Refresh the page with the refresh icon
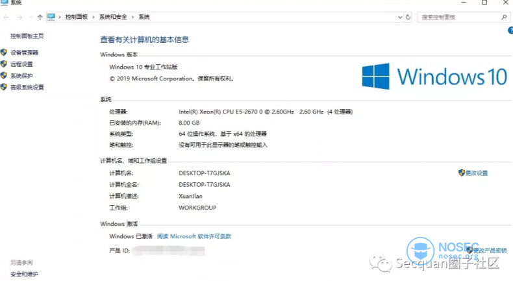 (x=408, y=17)
